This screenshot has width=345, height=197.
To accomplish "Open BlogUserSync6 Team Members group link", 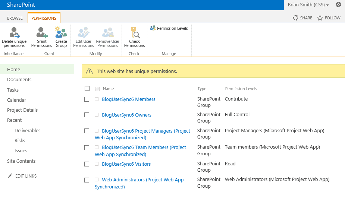I will (140, 151).
